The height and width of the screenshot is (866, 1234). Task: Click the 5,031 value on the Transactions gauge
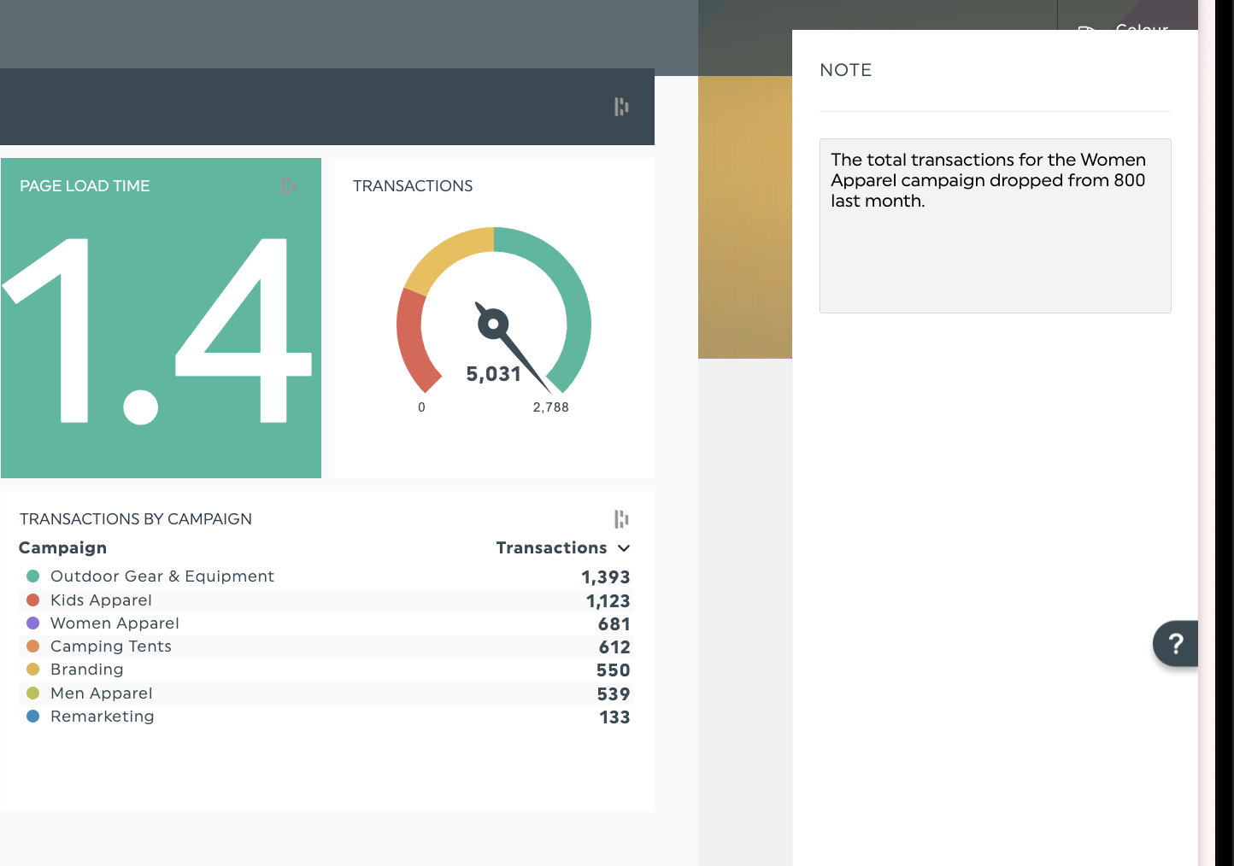492,374
